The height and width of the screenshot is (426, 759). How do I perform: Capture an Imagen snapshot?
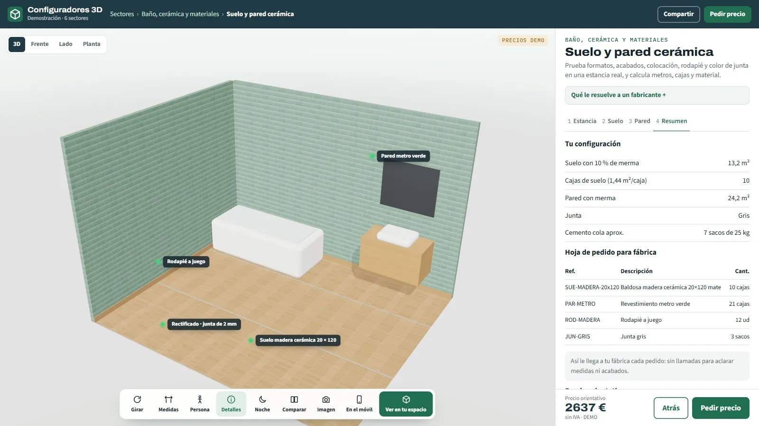(x=326, y=404)
